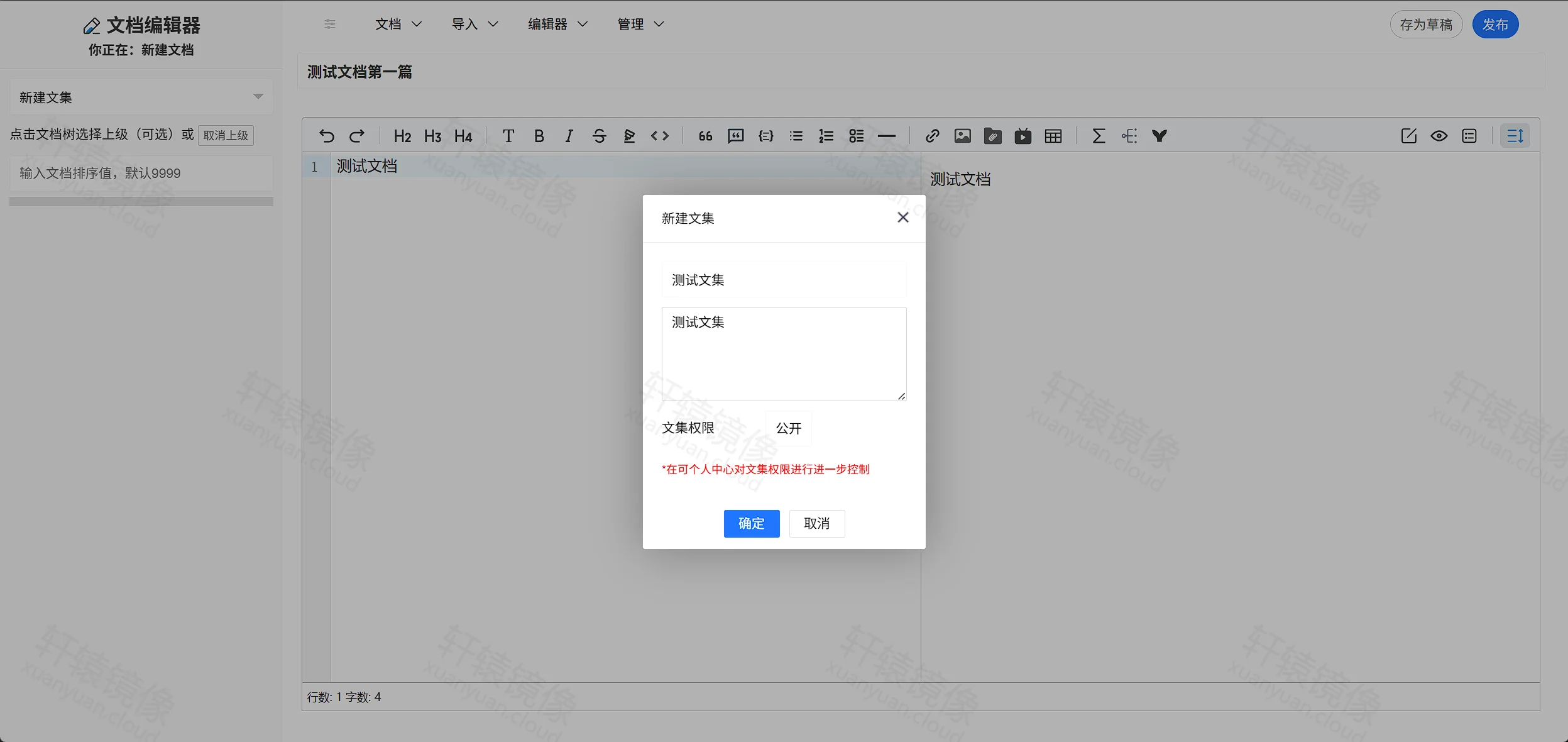Image resolution: width=1568 pixels, height=742 pixels.
Task: Open the 管理 menu
Action: pos(641,24)
